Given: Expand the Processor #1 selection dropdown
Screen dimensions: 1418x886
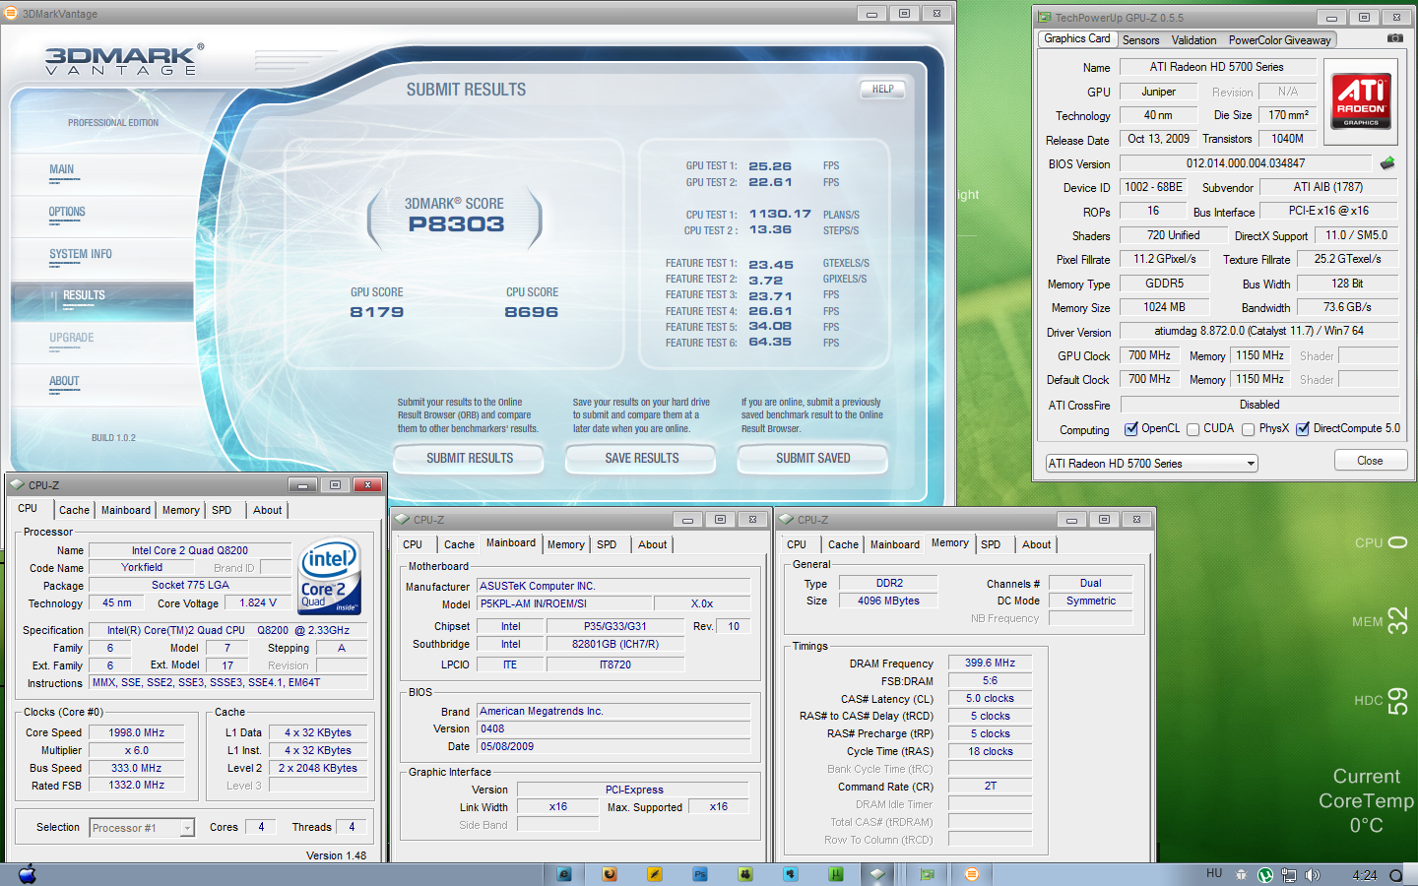Looking at the screenshot, I should point(142,828).
